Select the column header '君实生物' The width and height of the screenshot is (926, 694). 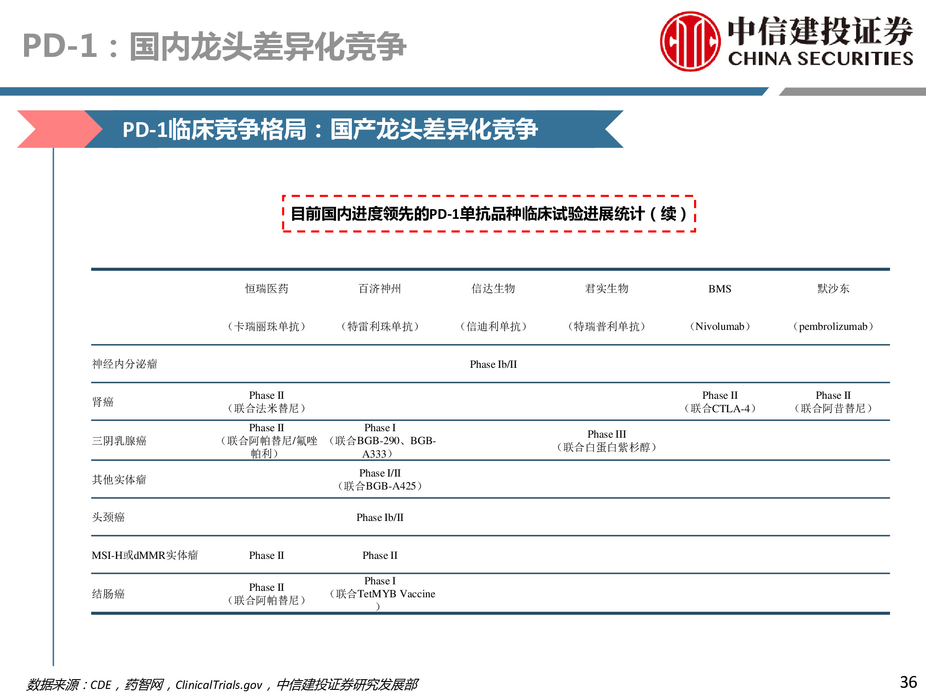pyautogui.click(x=607, y=289)
